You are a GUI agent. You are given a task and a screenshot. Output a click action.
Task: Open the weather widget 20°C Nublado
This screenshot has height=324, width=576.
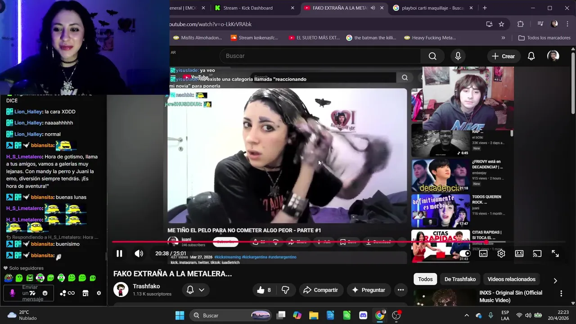(22, 315)
